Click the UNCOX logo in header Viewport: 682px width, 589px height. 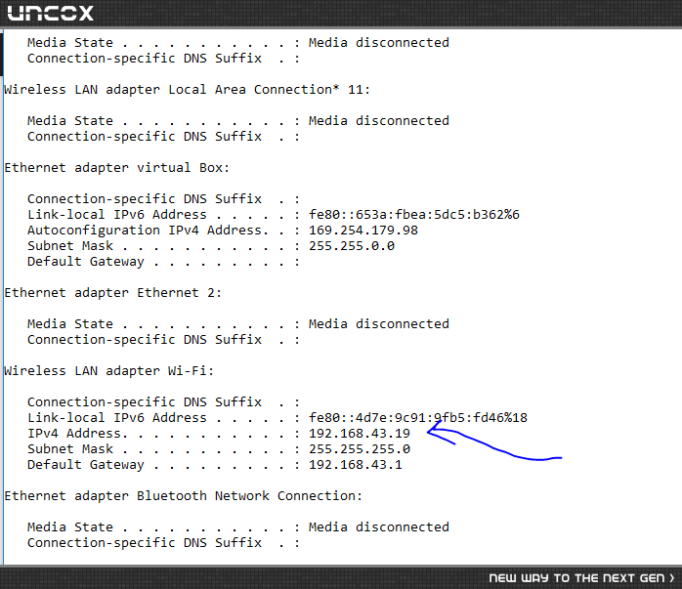pyautogui.click(x=51, y=13)
